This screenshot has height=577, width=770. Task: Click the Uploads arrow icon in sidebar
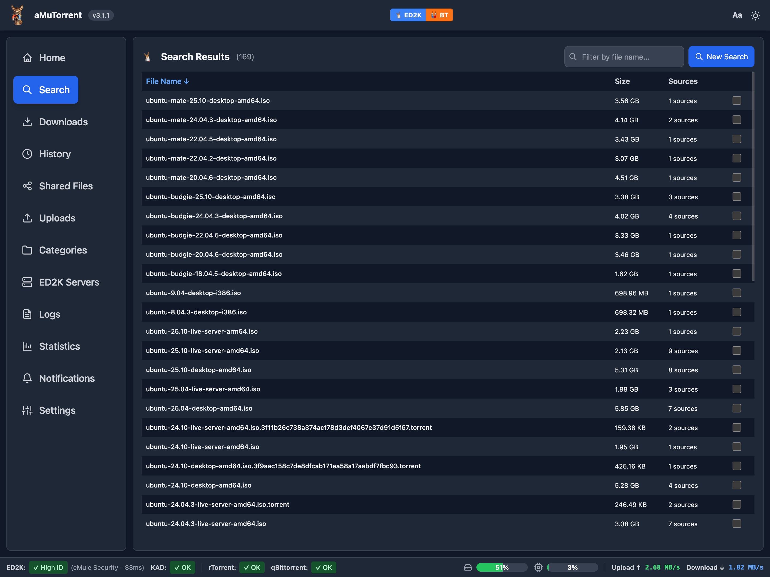[x=27, y=218]
